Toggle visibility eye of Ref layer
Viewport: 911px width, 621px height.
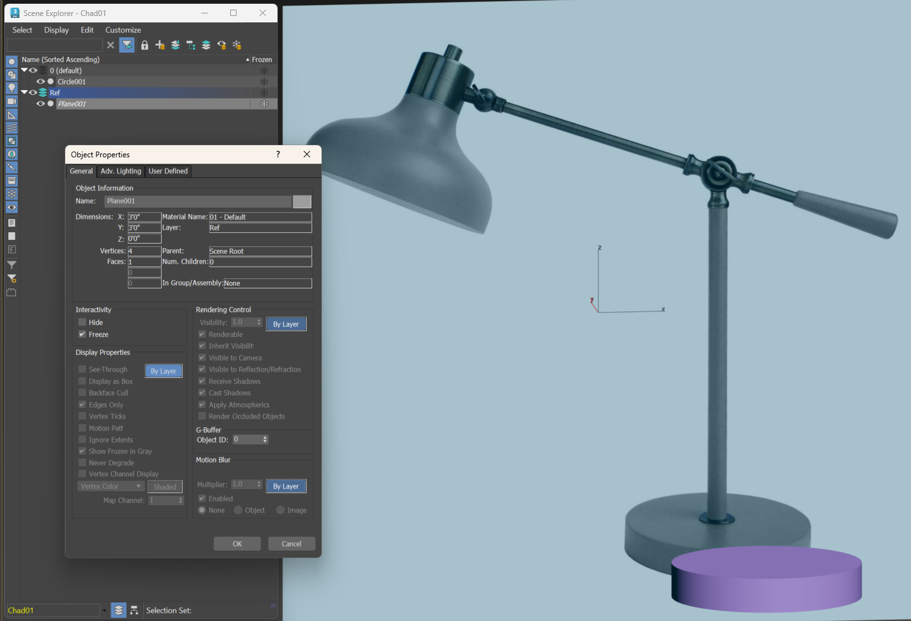pos(33,92)
